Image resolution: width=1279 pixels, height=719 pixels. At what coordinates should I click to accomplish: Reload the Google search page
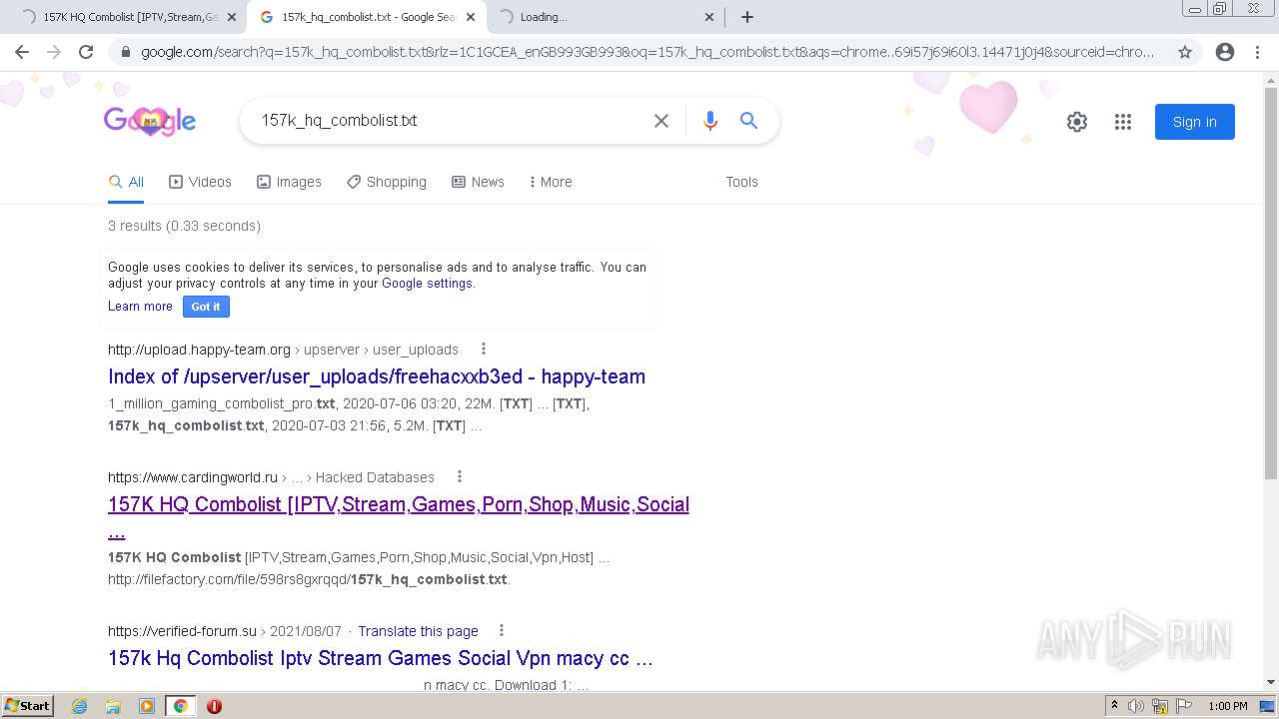86,52
